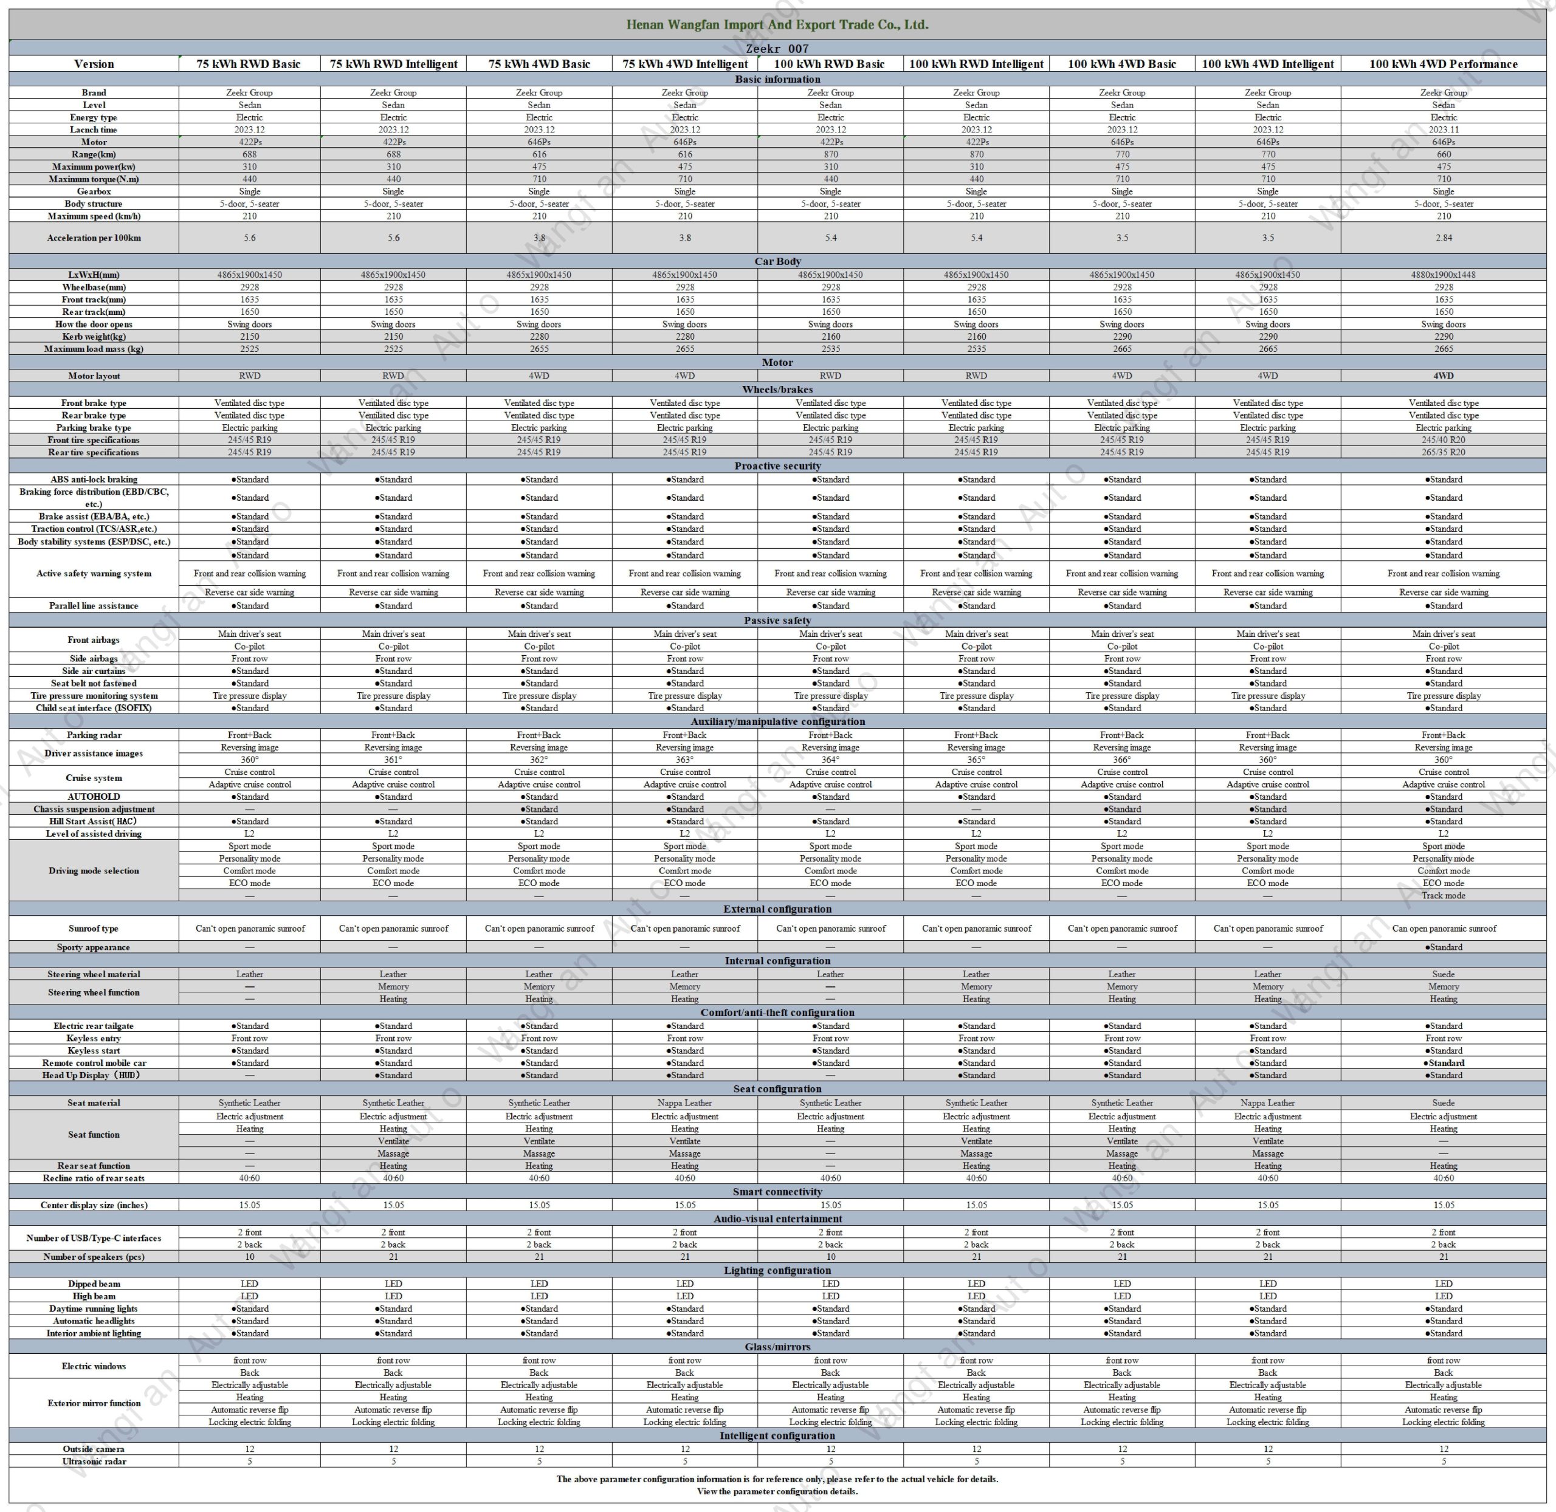
Task: Select the "Sporty appearance" row label
Action: [94, 947]
